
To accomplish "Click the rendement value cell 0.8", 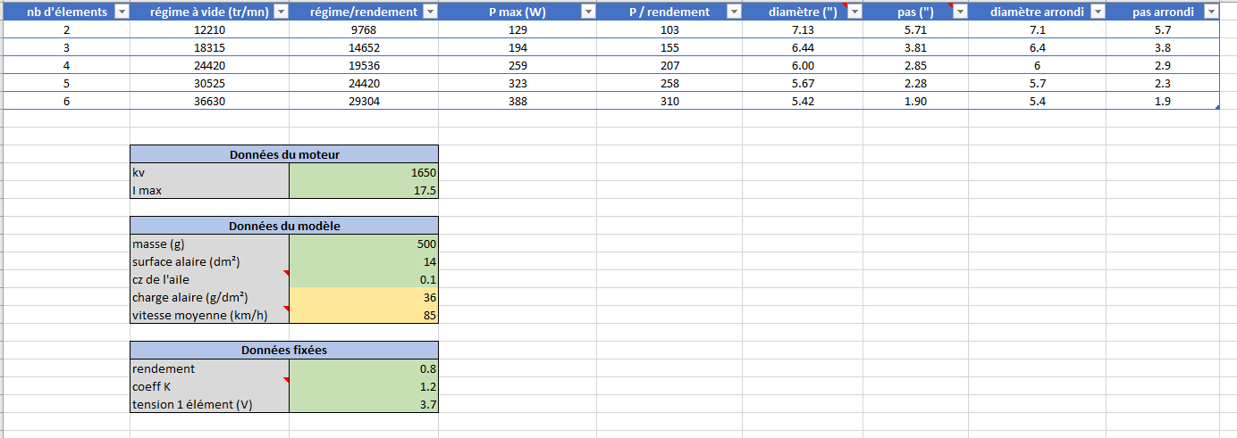I will coord(364,368).
